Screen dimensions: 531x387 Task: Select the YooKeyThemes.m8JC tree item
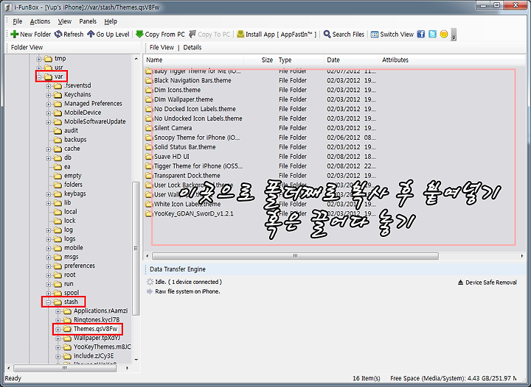pos(103,347)
